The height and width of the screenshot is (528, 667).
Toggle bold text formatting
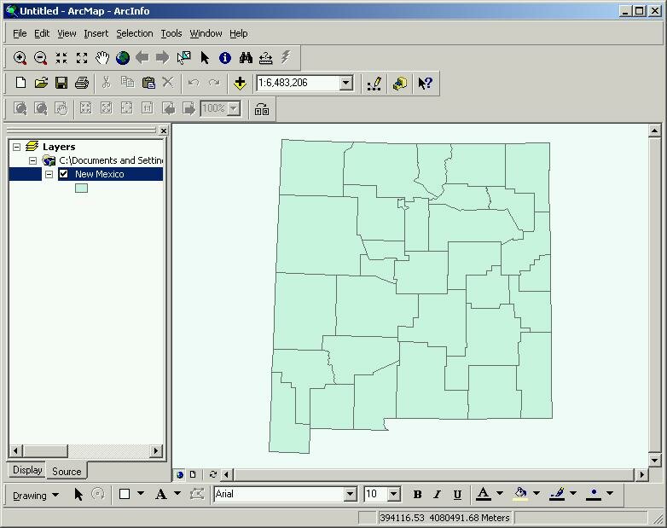(x=417, y=494)
